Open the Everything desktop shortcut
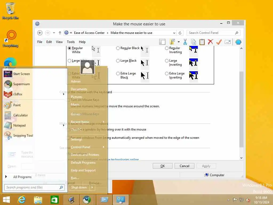This screenshot has height=205, width=273. [10, 39]
